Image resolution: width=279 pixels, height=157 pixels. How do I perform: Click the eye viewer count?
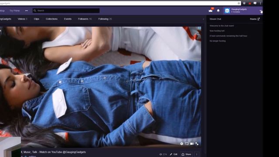coord(163,154)
